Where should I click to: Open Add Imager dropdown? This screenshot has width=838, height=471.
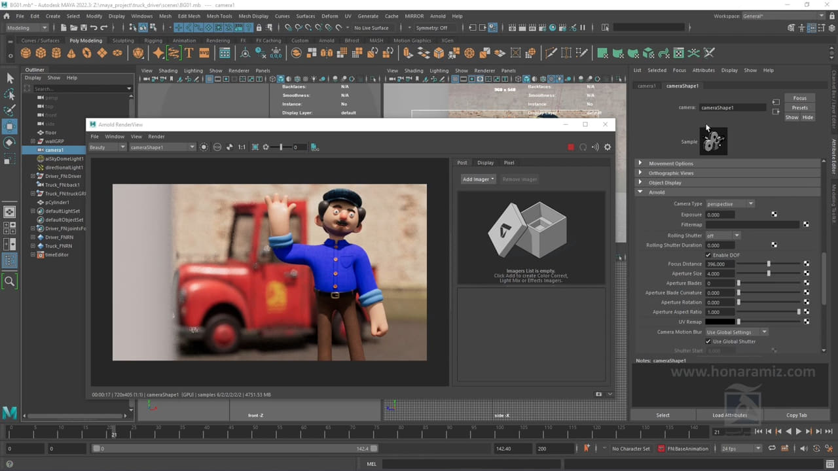pyautogui.click(x=478, y=179)
